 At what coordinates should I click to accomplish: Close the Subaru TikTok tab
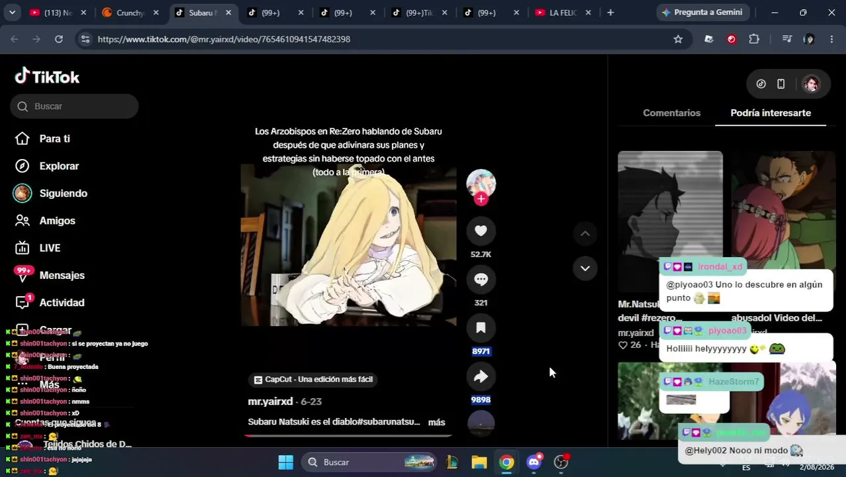(x=228, y=13)
